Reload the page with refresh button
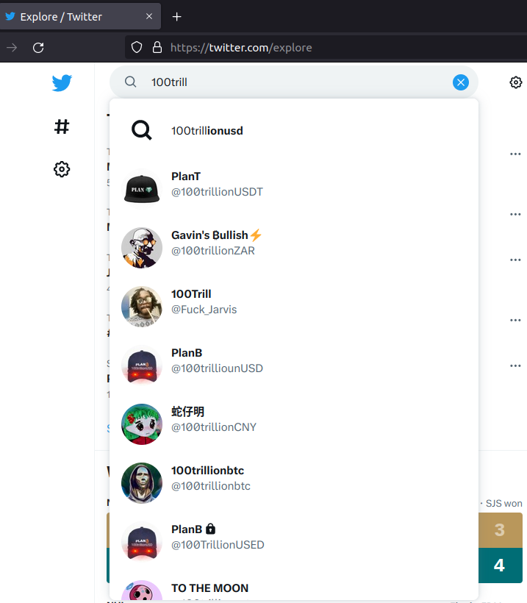This screenshot has width=527, height=603. 38,48
